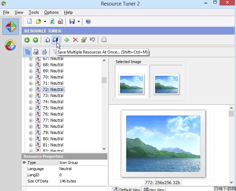Screen dimensions: 236x191
Task: Click the resource tree vertical scrollbar thumb
Action: [104, 80]
